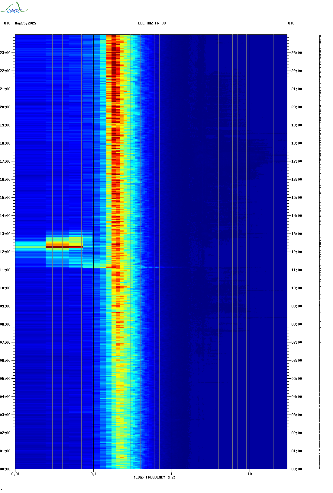Click the left 12:00 time label

point(5,252)
